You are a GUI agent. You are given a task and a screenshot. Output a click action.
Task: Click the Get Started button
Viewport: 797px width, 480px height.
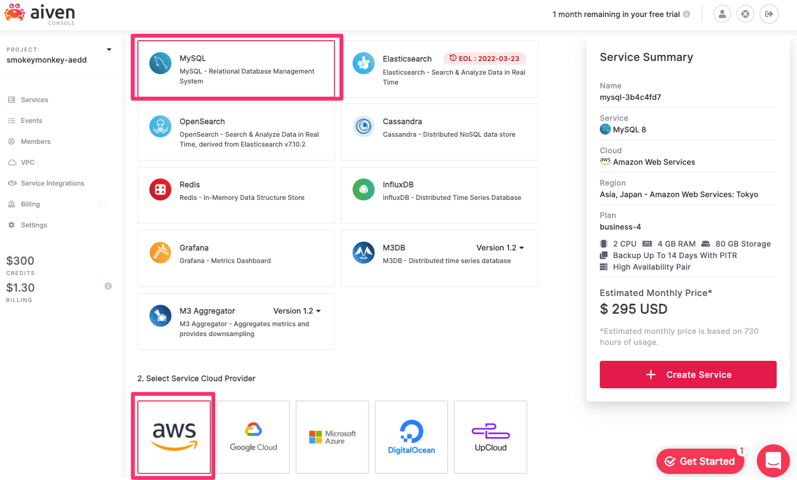(x=700, y=461)
